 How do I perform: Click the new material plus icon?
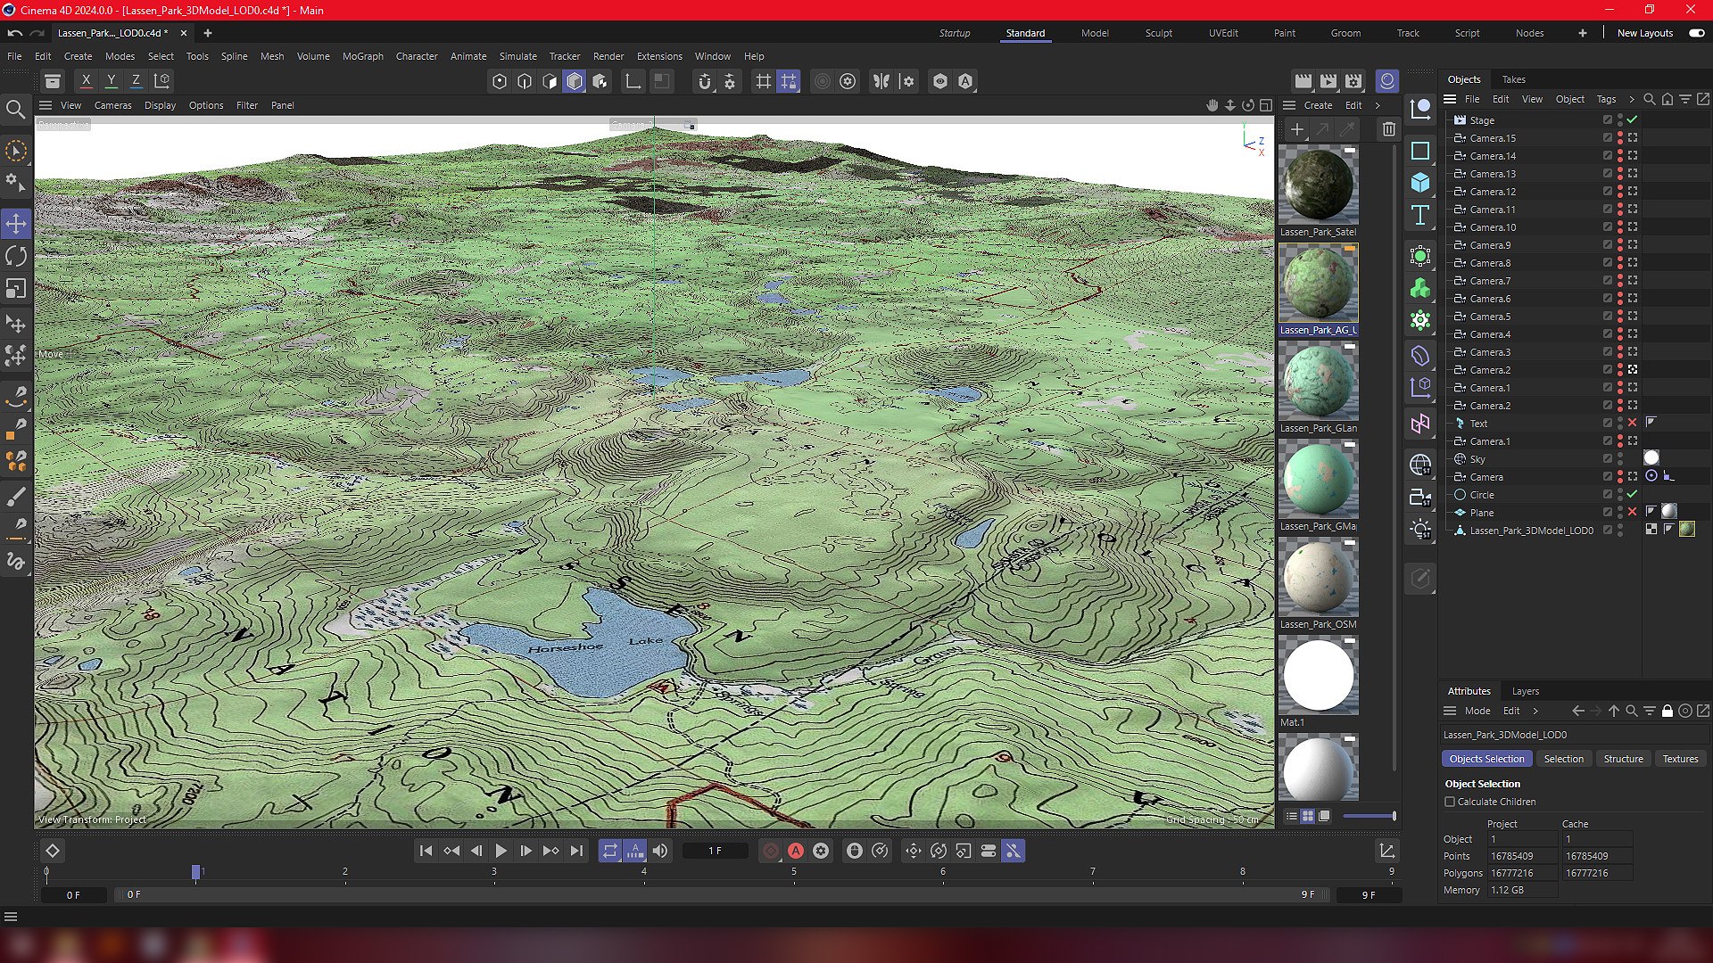pos(1297,129)
